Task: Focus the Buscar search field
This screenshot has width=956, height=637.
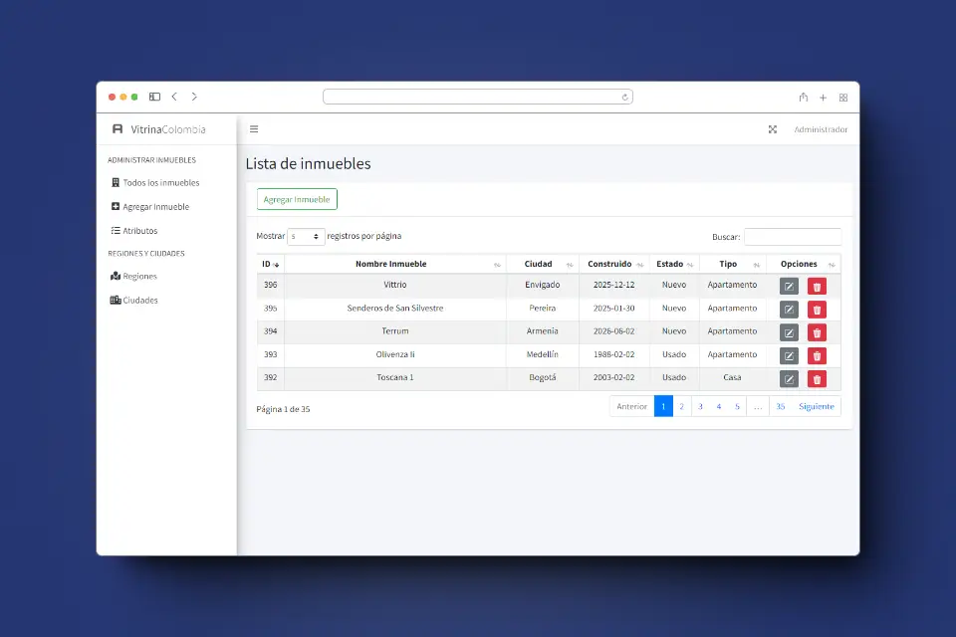Action: (x=793, y=237)
